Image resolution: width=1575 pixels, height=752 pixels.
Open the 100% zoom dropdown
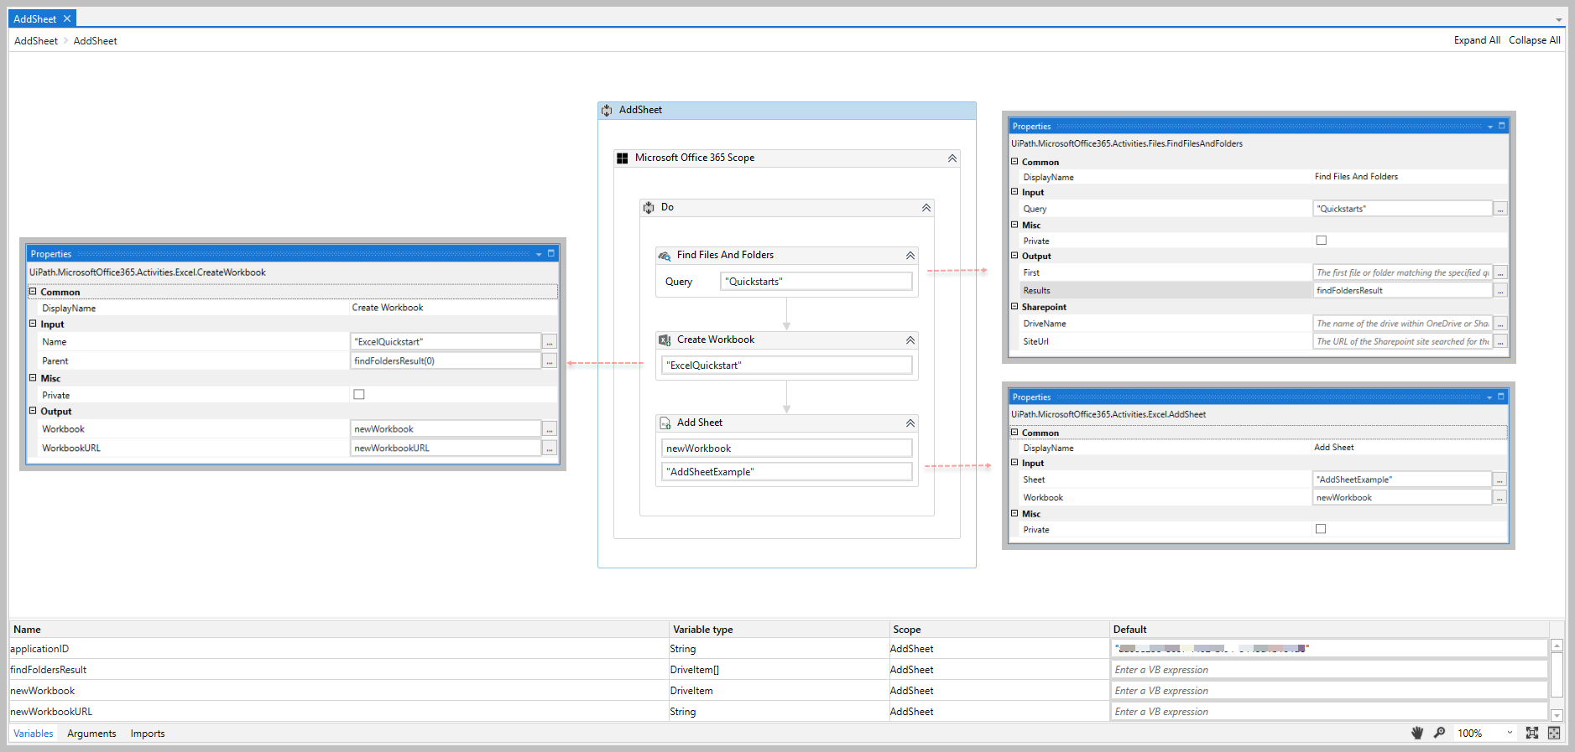coord(1510,733)
